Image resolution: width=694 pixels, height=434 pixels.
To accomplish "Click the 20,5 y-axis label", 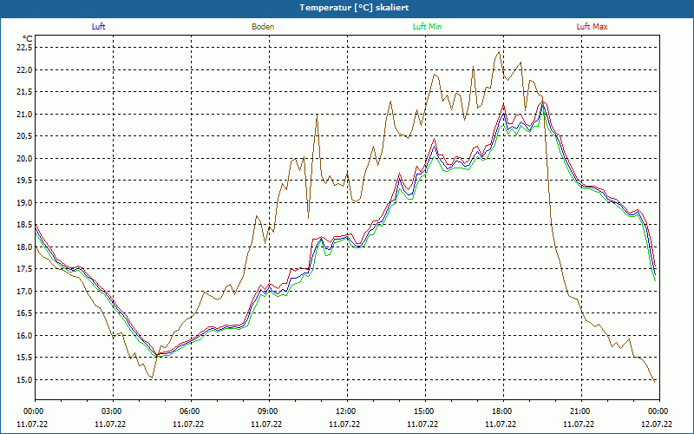I will pos(25,136).
